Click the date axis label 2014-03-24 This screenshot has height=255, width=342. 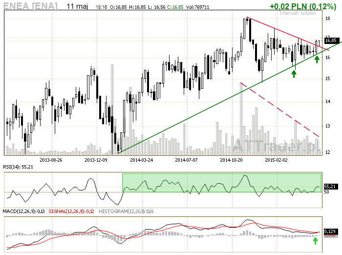(x=142, y=160)
